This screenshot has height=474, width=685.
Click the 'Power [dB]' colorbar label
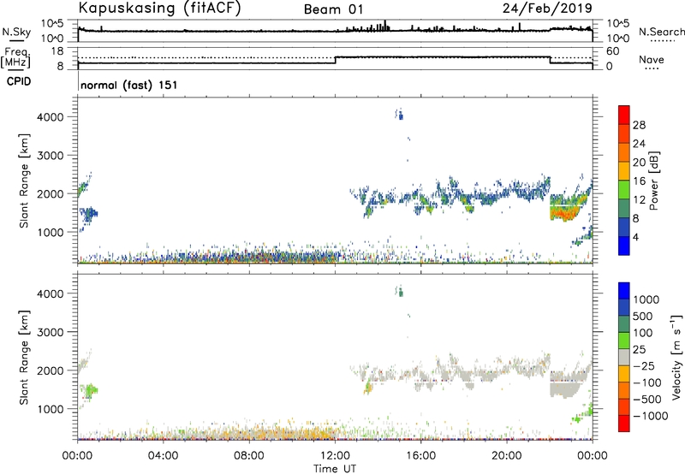point(653,181)
